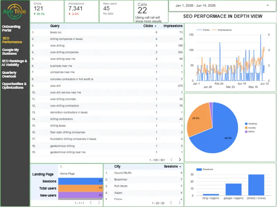Select the Fort Worth city row
Screen dimensions: 277x207
(x=143, y=186)
